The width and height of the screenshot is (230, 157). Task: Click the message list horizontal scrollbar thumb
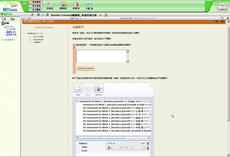[101, 137]
